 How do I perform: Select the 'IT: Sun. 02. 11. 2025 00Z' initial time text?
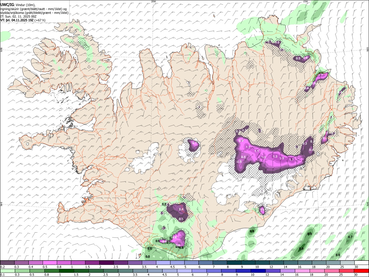coord(18,16)
